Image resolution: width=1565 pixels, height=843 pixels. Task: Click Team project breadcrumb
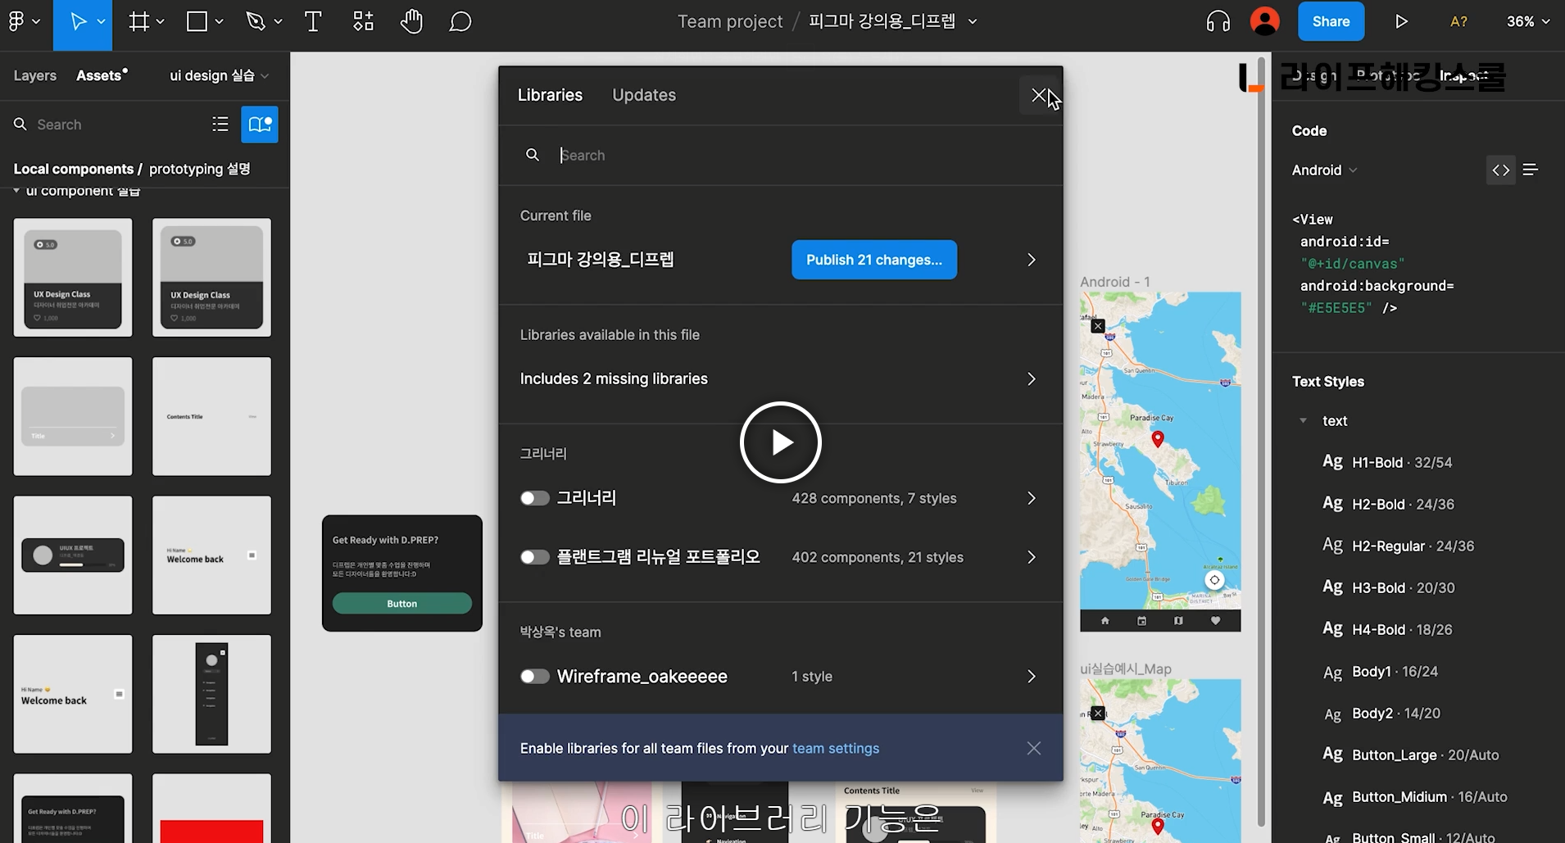[x=730, y=21]
